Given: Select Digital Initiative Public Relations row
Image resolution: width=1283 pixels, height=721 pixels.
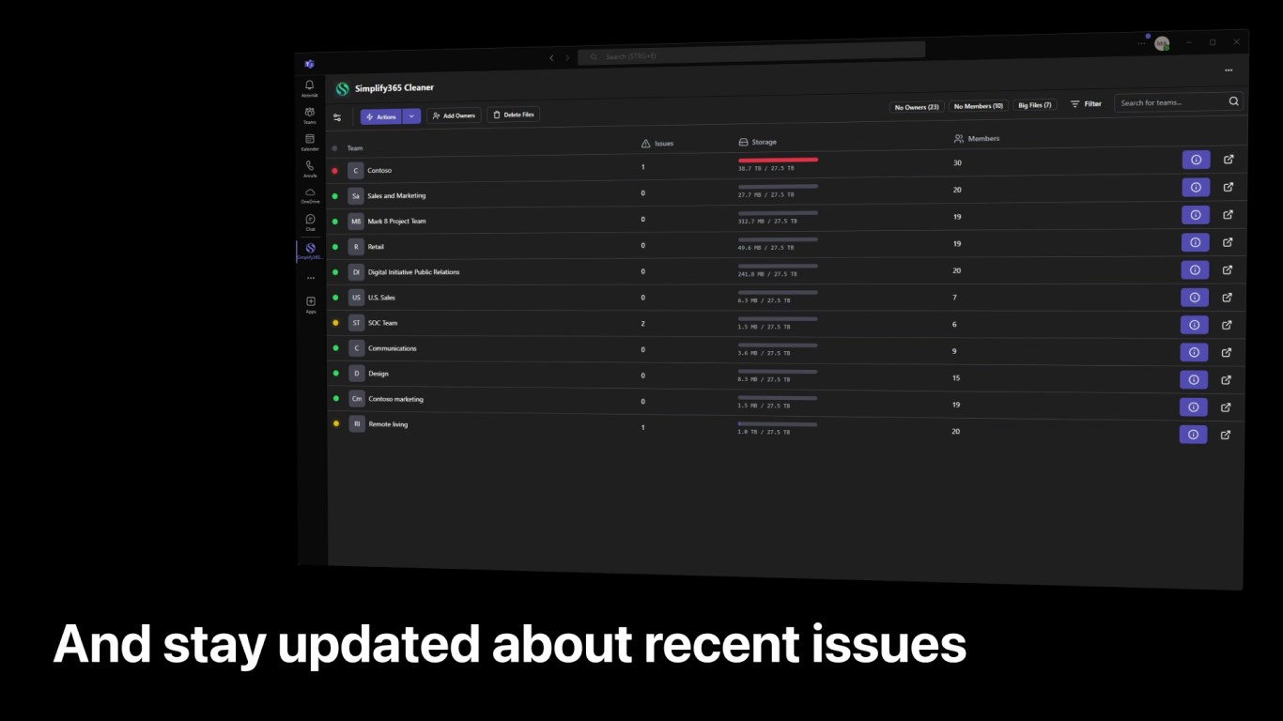Looking at the screenshot, I should point(785,270).
